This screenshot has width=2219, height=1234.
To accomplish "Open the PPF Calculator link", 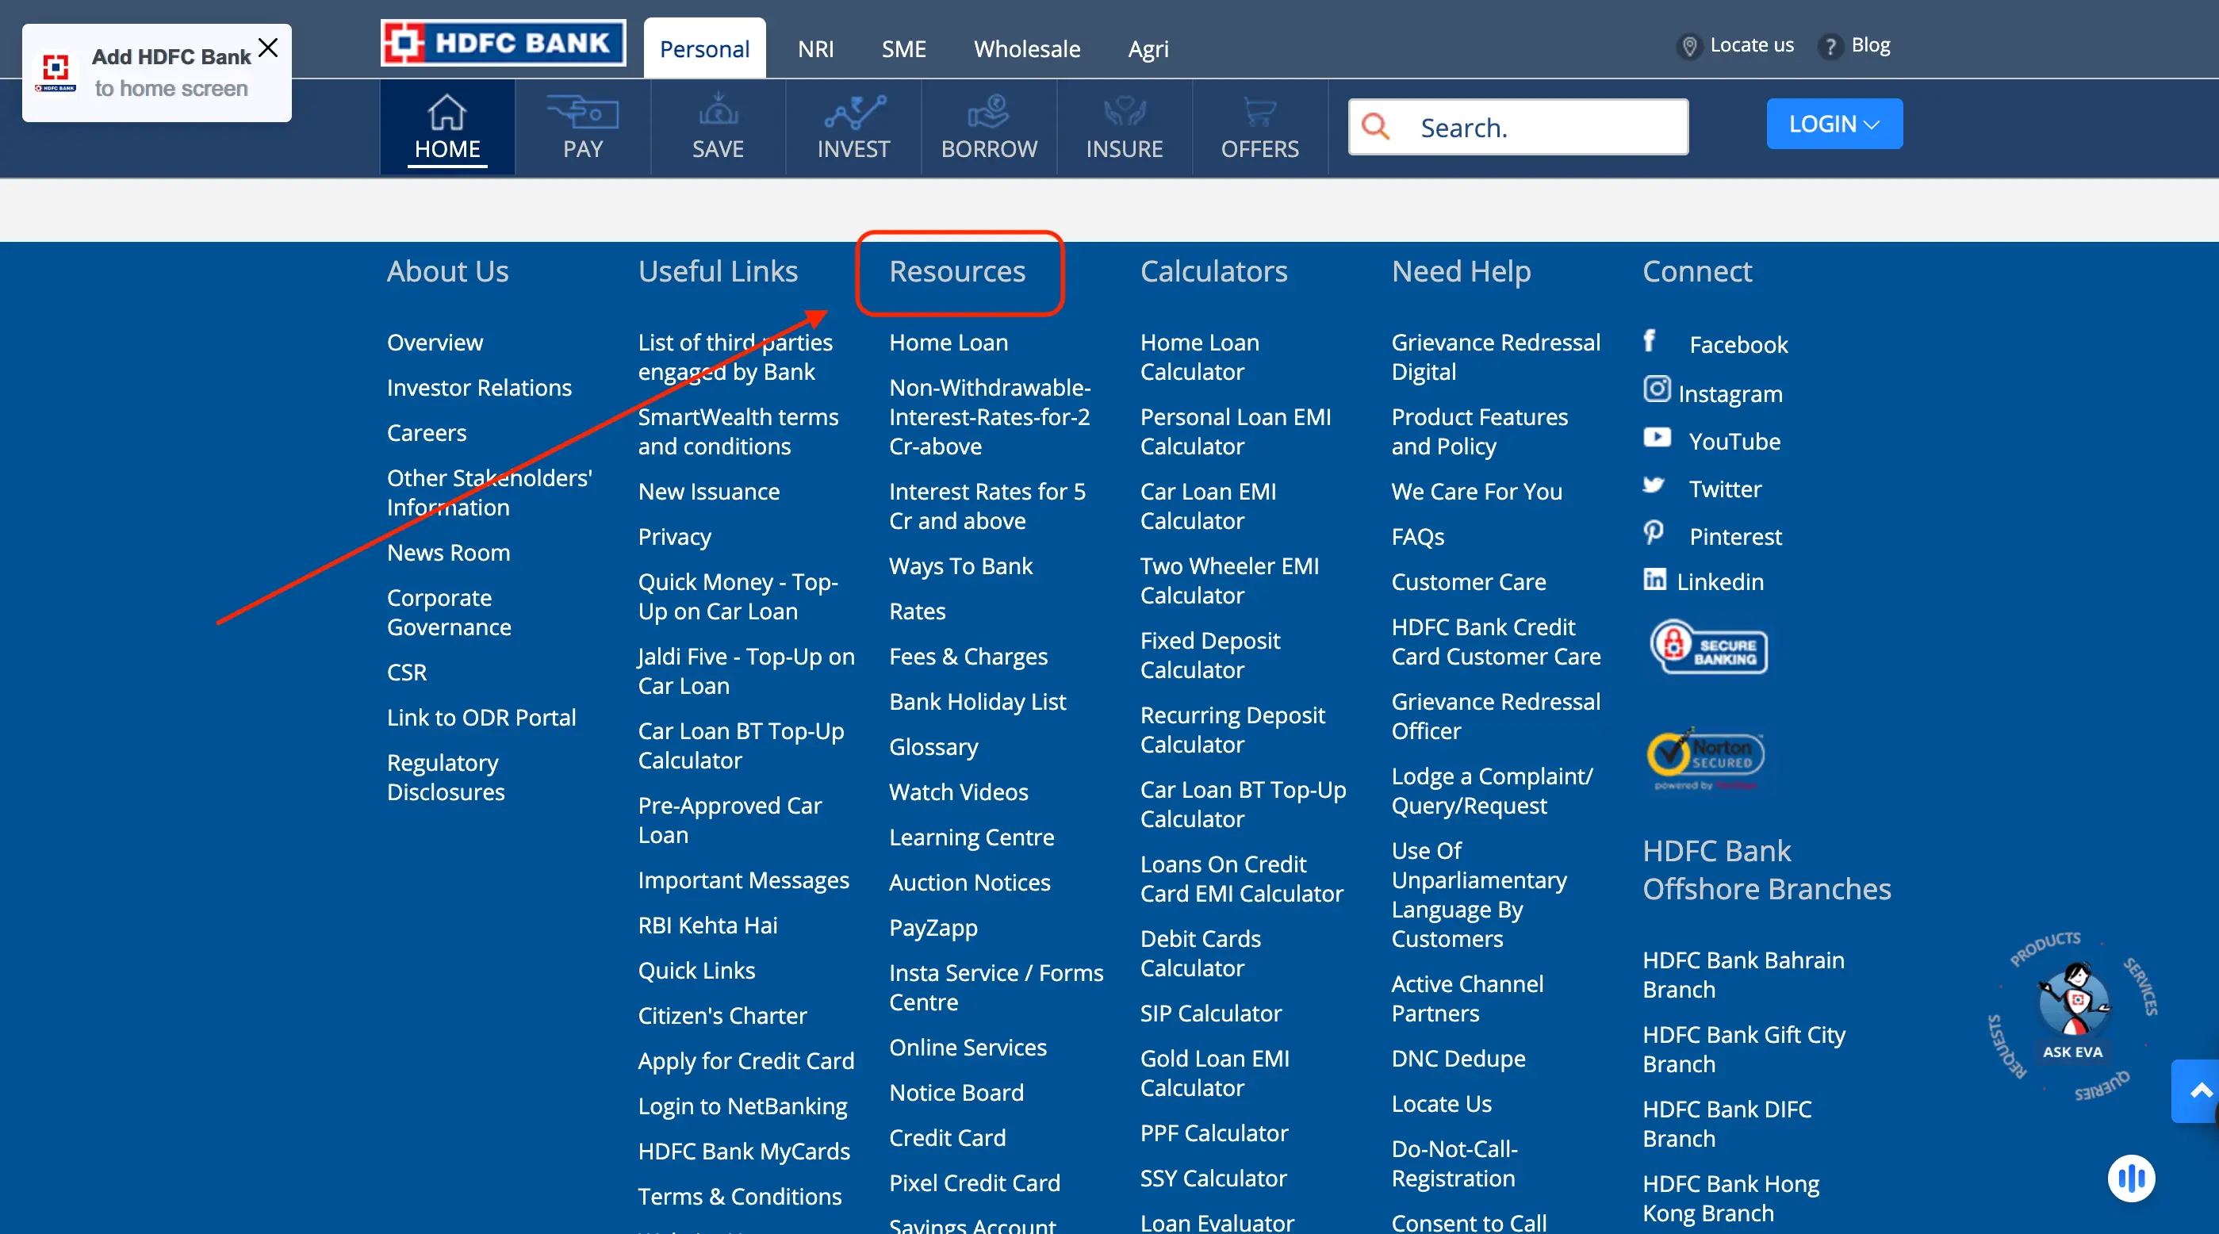I will pos(1213,1132).
